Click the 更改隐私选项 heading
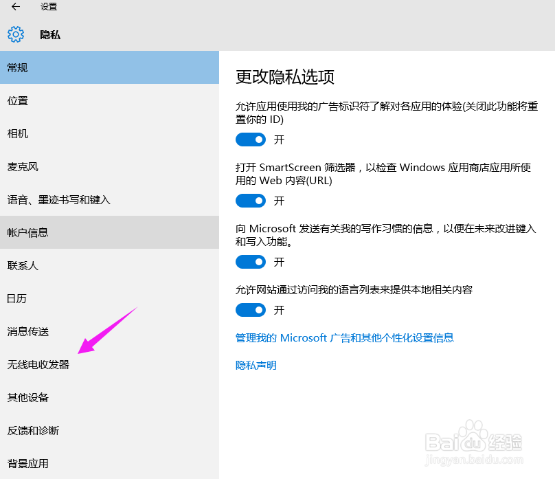The height and width of the screenshot is (479, 555). 285,77
